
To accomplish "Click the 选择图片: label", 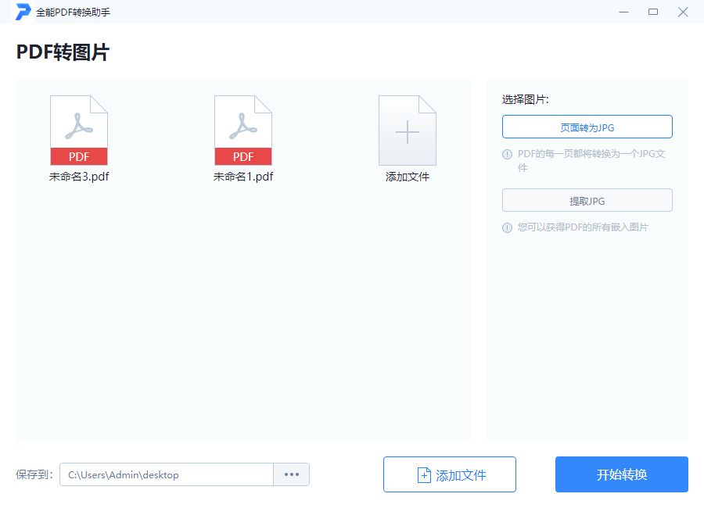I will [526, 99].
